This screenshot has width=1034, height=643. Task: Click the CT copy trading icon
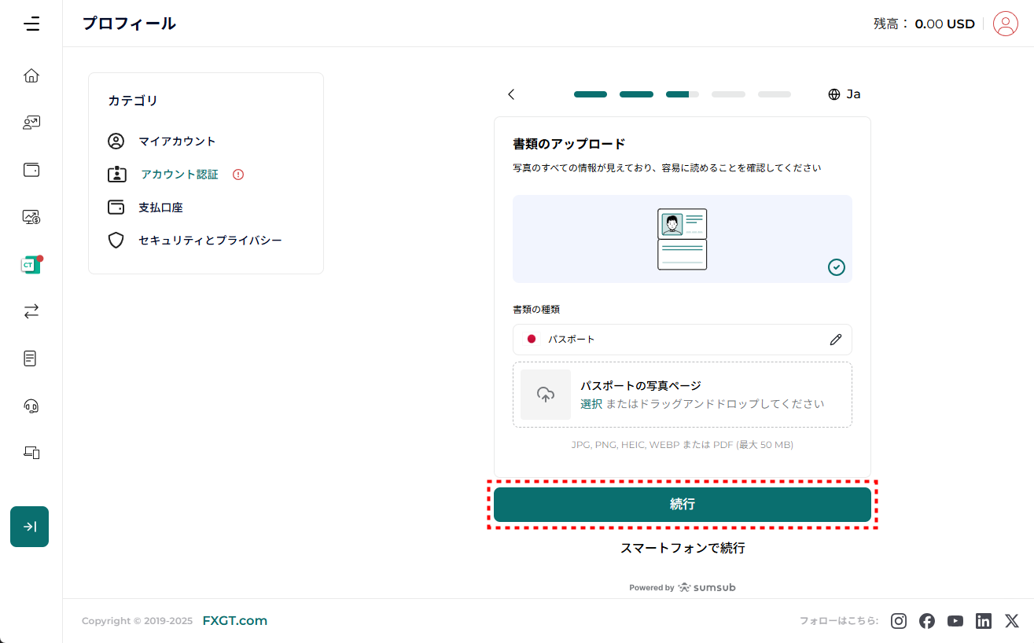click(x=31, y=265)
